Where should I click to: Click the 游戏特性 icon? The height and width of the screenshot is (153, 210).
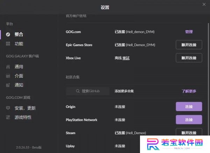8,117
